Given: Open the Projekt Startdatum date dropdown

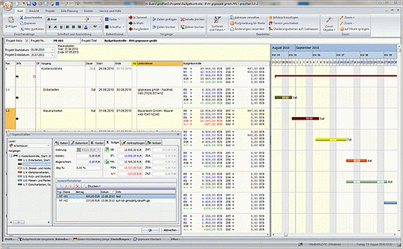Looking at the screenshot, I should point(52,50).
